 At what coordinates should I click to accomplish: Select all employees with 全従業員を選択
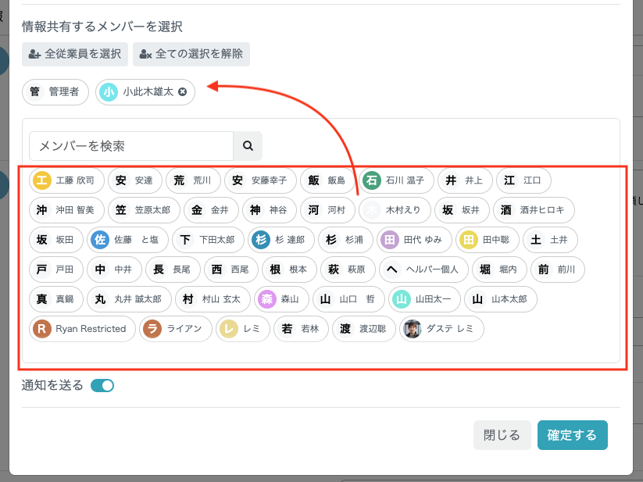point(74,55)
